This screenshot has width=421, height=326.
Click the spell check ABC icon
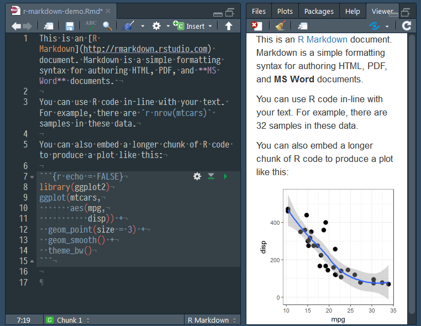pos(90,26)
